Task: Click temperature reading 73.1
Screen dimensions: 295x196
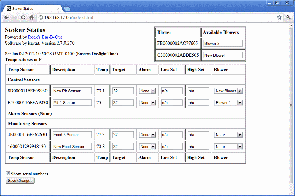Action: [100, 91]
